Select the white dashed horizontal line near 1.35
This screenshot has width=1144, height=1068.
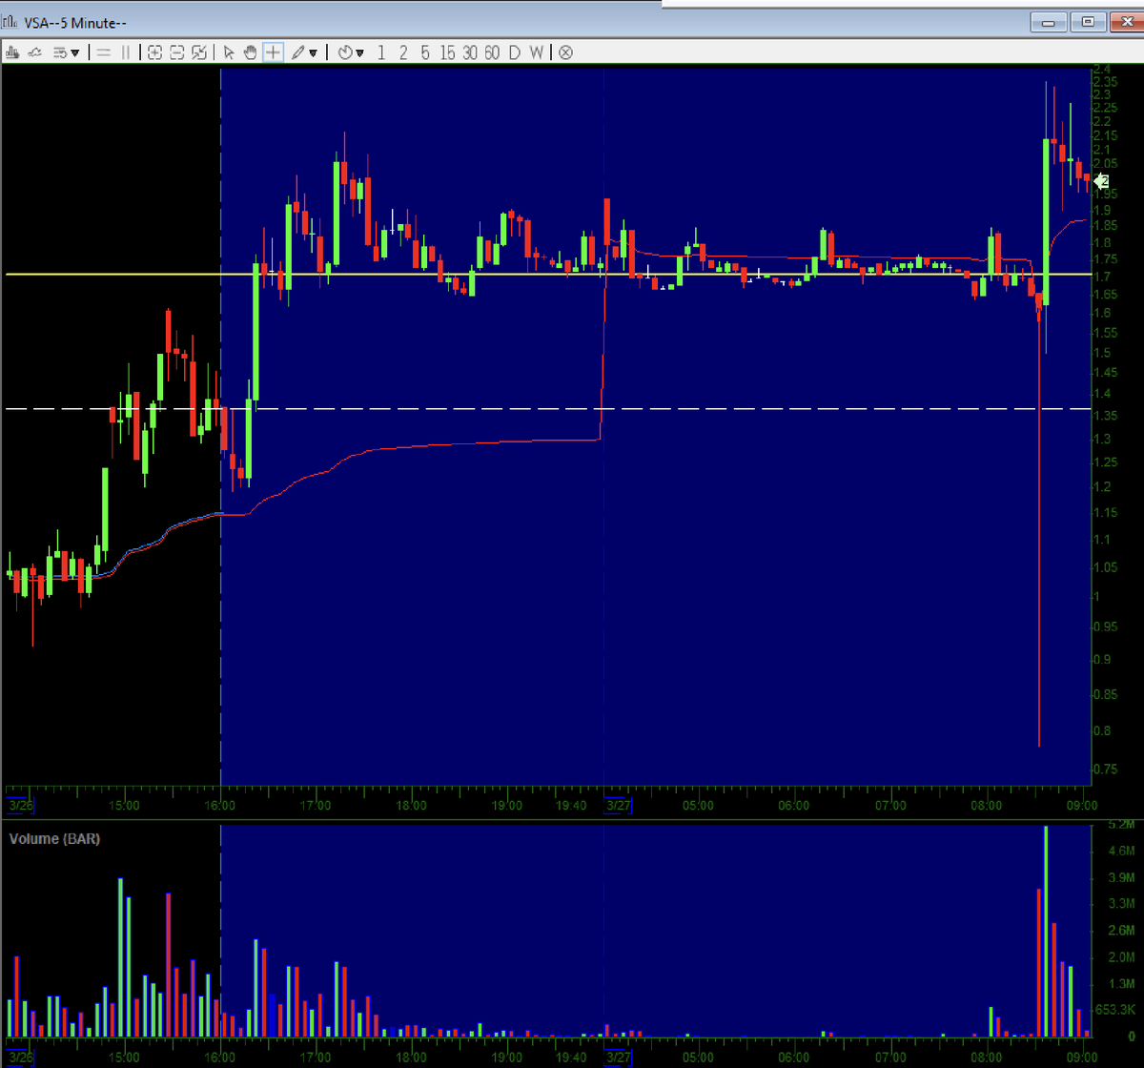click(x=547, y=409)
